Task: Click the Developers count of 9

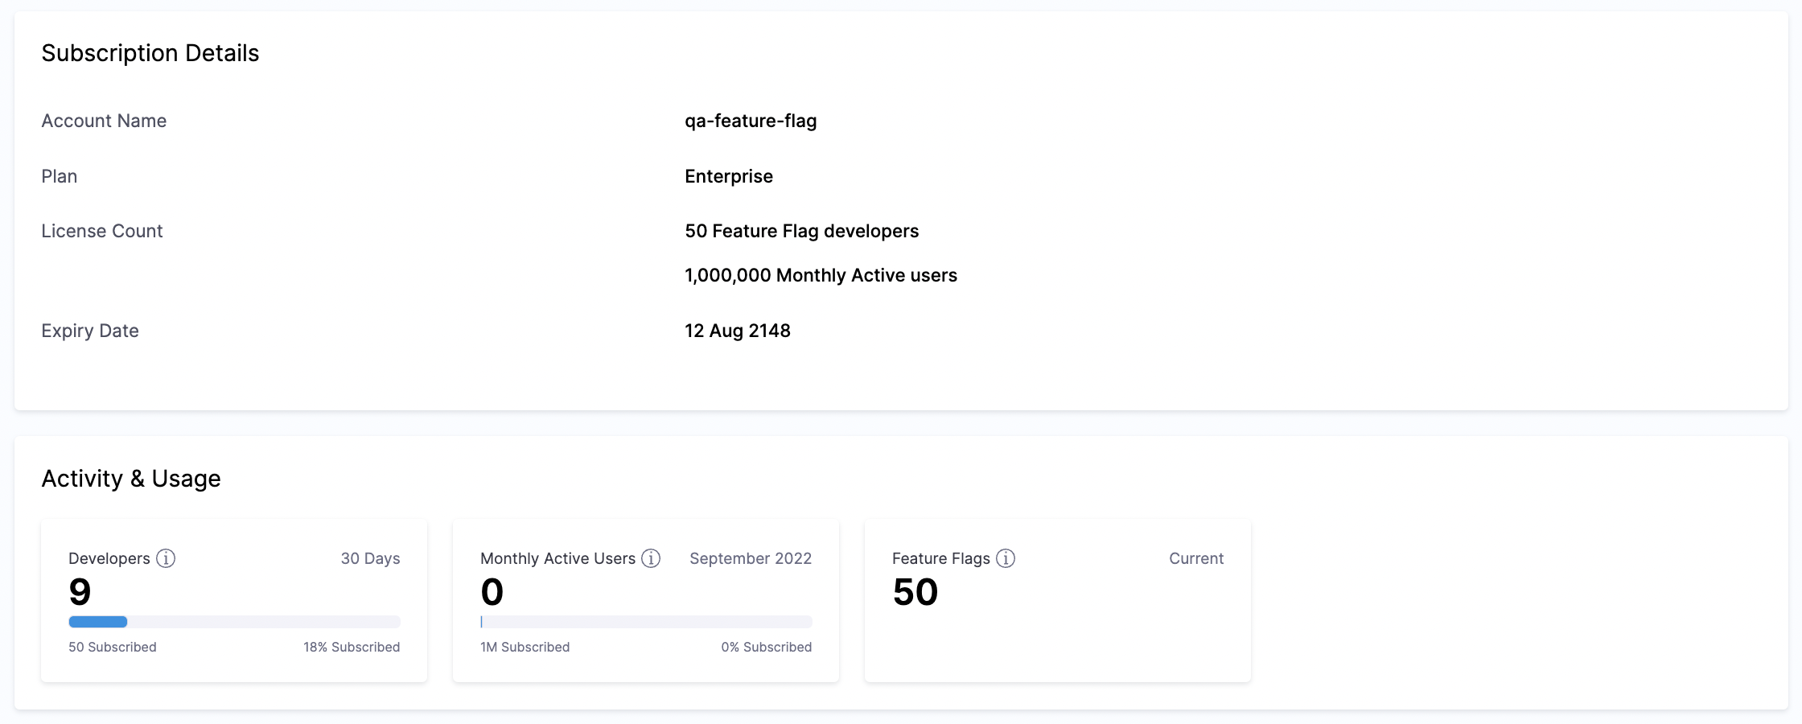Action: [x=80, y=593]
